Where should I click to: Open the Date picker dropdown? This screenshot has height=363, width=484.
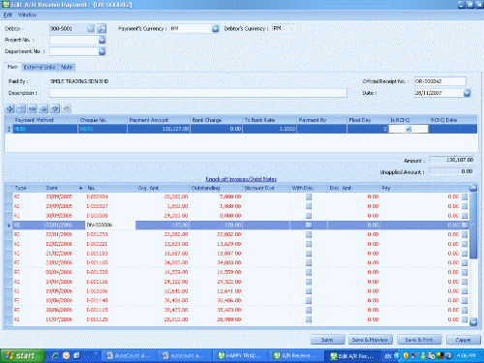point(467,93)
